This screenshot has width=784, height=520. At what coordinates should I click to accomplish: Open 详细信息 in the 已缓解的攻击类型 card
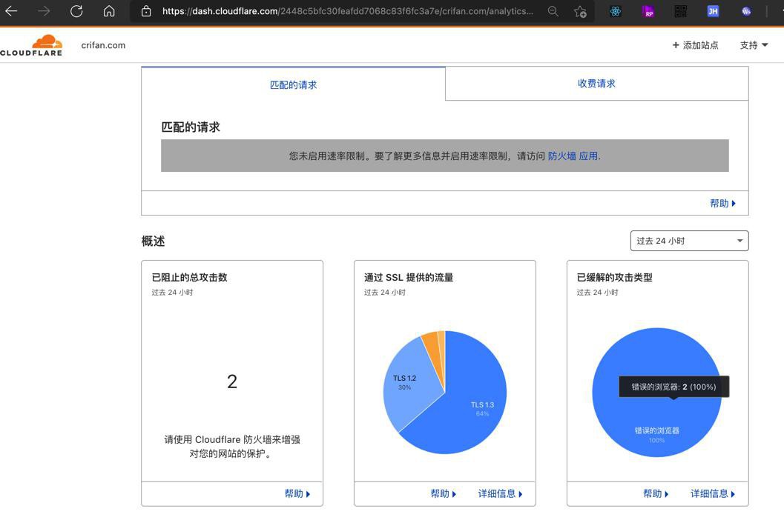point(713,493)
